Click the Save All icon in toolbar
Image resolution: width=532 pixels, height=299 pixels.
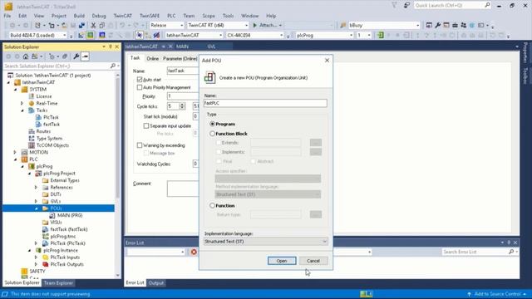click(81, 26)
